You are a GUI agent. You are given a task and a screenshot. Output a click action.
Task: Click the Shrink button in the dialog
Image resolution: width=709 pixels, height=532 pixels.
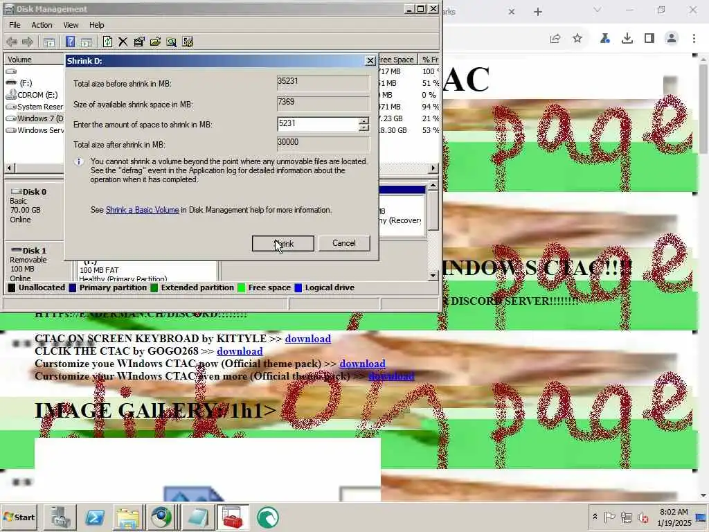(x=283, y=243)
